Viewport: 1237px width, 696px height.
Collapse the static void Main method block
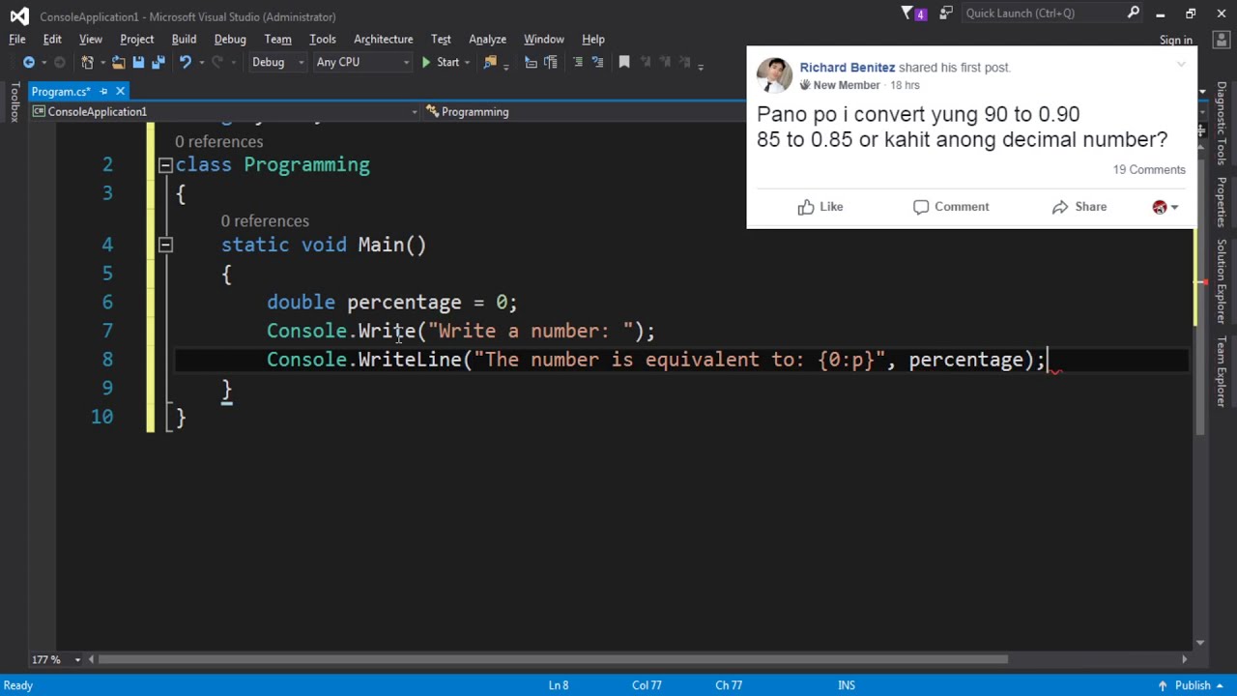(165, 246)
